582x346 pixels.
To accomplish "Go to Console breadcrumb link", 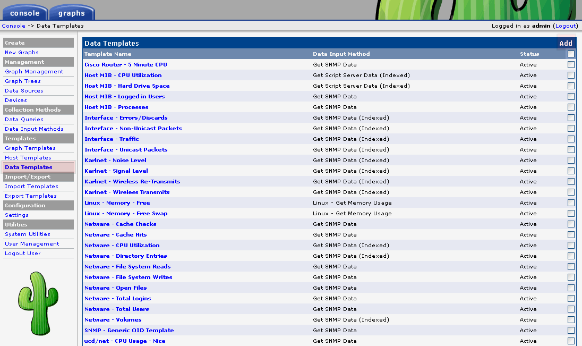I will click(x=13, y=26).
